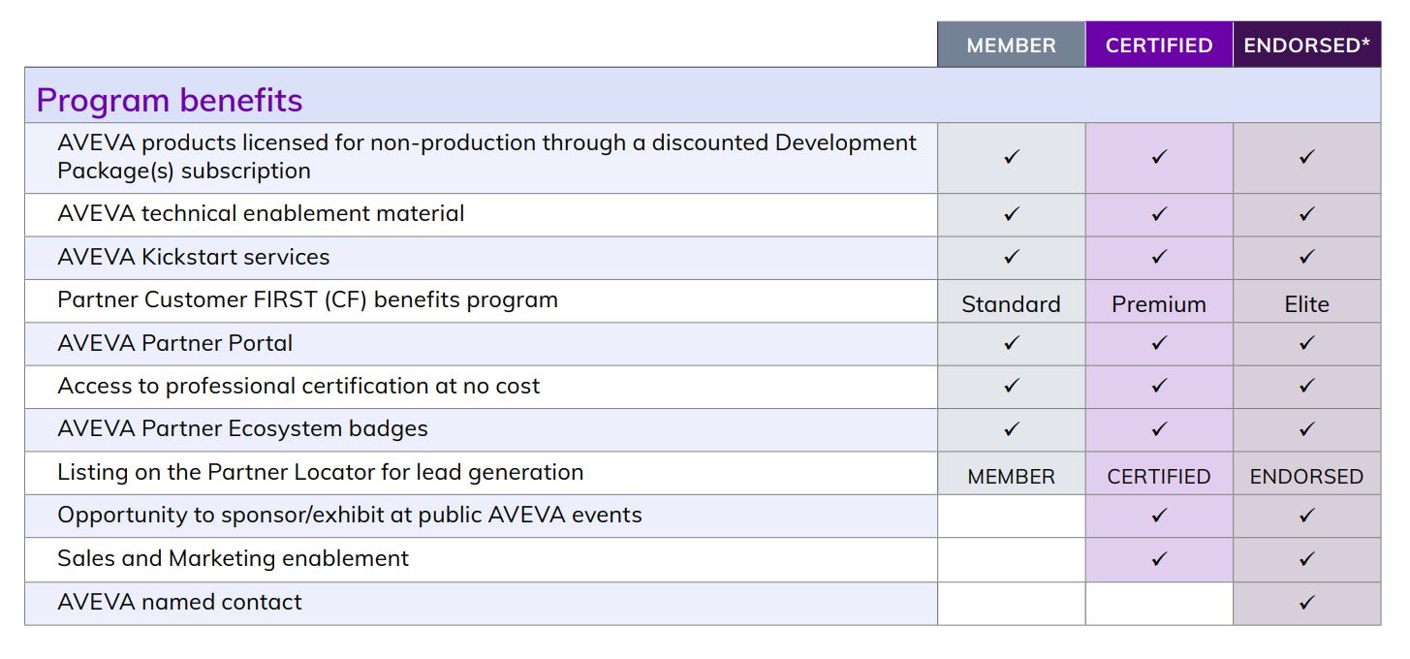The height and width of the screenshot is (659, 1410).
Task: Click the ENDORSED* column header
Action: coord(1306,46)
